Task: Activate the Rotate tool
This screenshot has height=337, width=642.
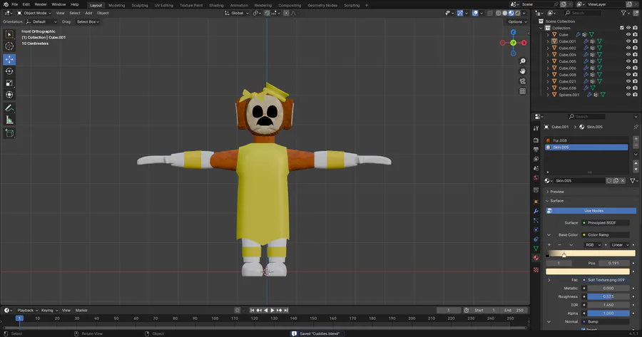Action: [x=9, y=71]
